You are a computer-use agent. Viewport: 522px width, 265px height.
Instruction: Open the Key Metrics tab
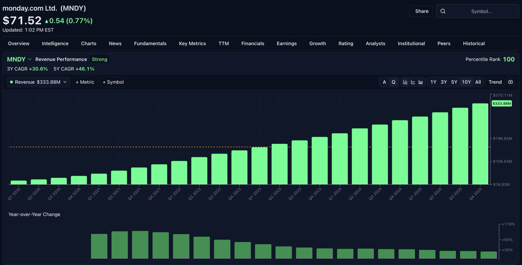192,43
